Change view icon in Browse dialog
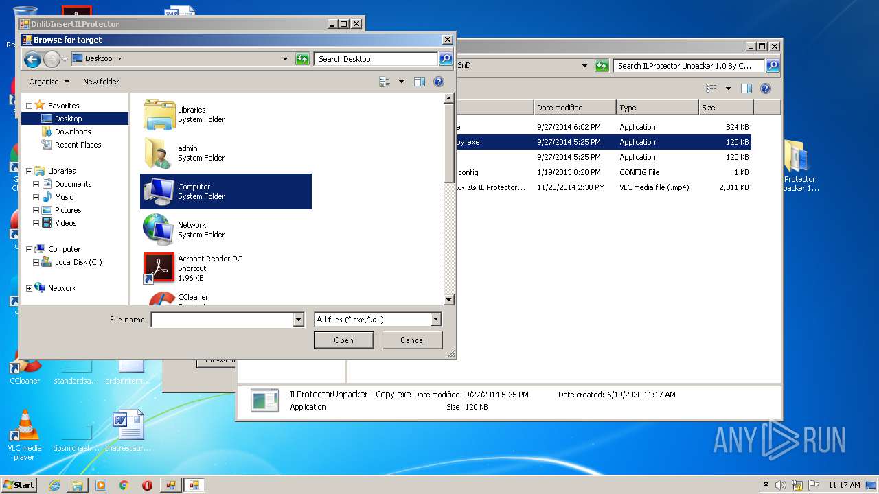Image resolution: width=879 pixels, height=494 pixels. coord(385,82)
